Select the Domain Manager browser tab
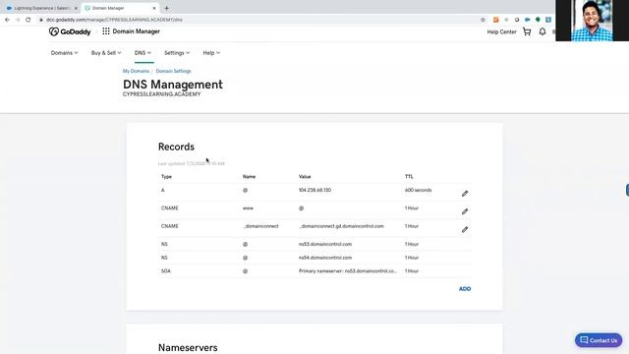Screen dimensions: 629x354 119,8
